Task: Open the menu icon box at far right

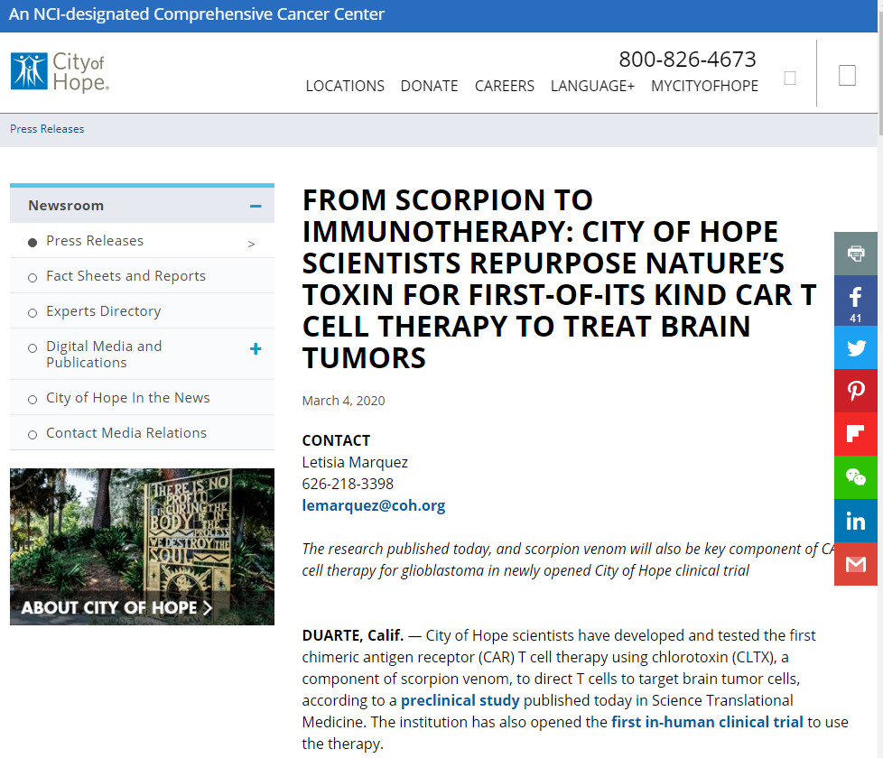Action: click(x=847, y=76)
